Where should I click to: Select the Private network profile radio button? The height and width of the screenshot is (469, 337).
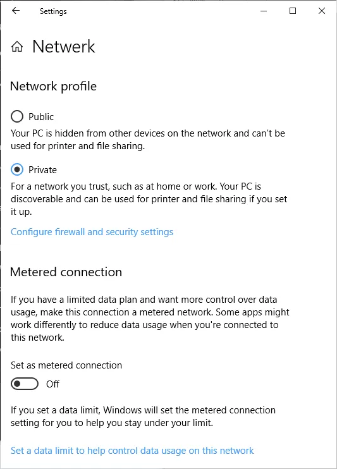17,169
